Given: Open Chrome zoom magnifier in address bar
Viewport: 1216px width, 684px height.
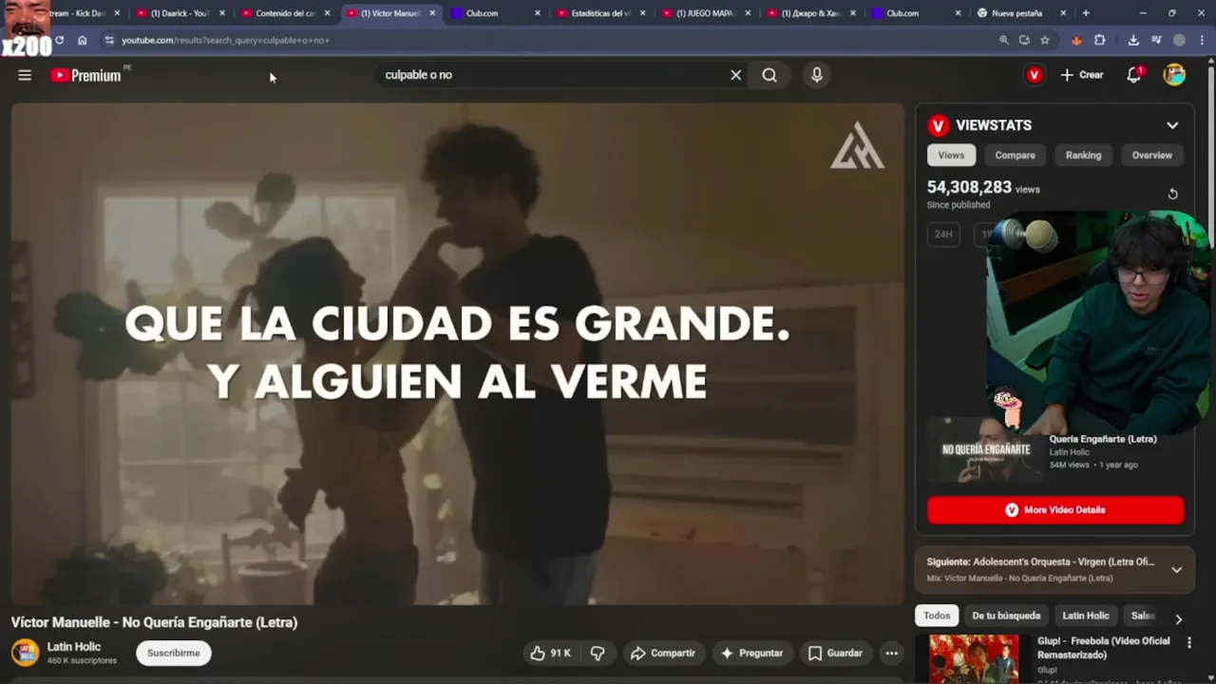Looking at the screenshot, I should [1004, 40].
